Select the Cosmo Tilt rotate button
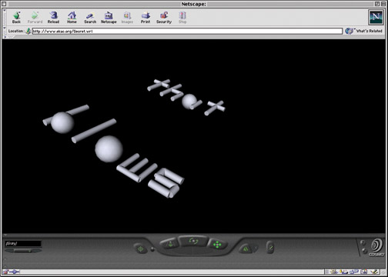 tap(193, 241)
